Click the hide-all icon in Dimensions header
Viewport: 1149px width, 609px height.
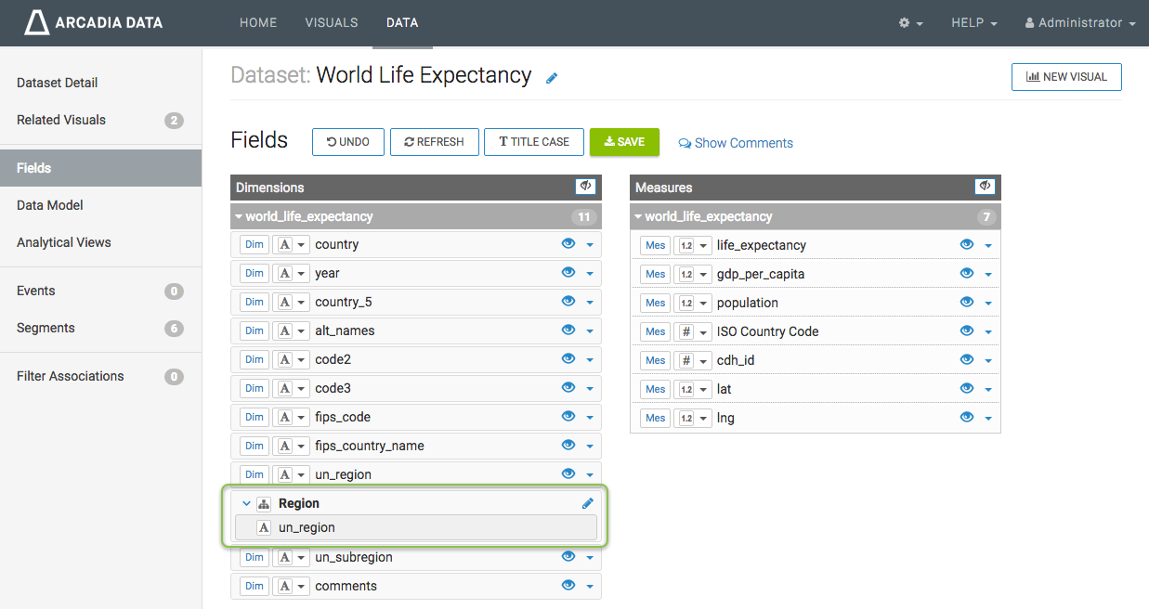[x=585, y=187]
